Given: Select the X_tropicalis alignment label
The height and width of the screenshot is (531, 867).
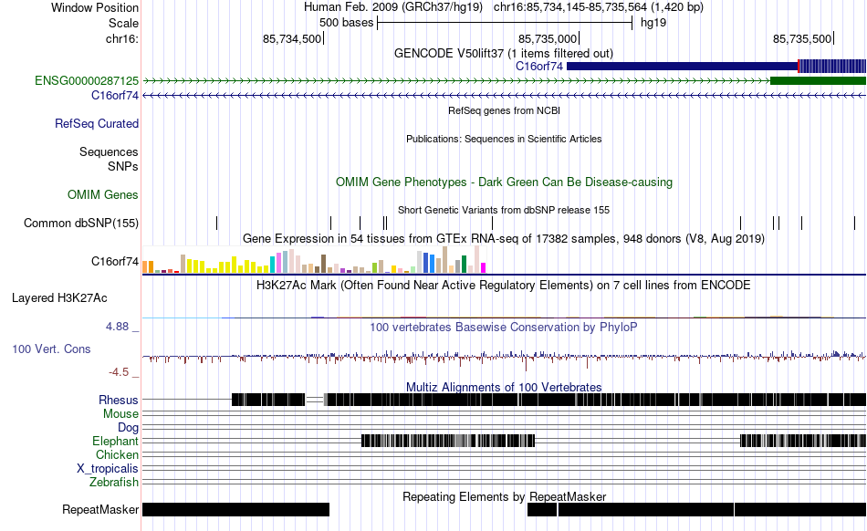Looking at the screenshot, I should 108,468.
